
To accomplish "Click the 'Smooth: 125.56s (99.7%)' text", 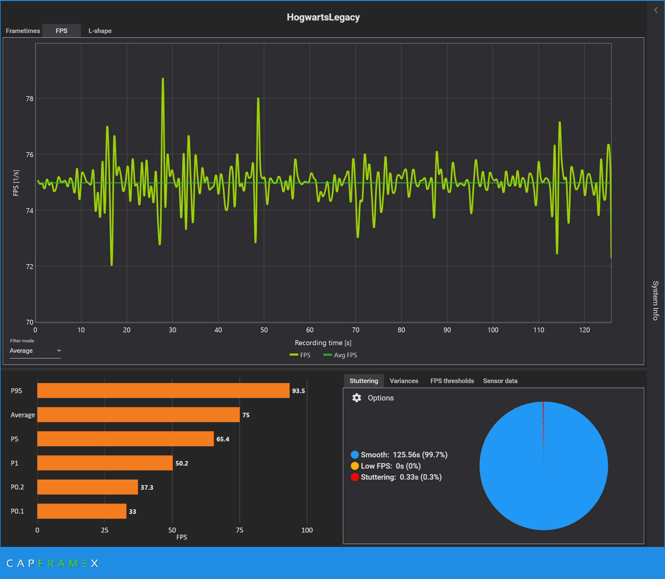I will [x=404, y=455].
